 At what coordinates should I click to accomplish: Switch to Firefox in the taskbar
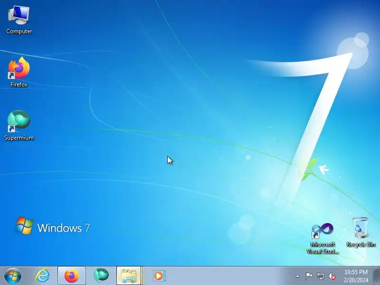72,276
